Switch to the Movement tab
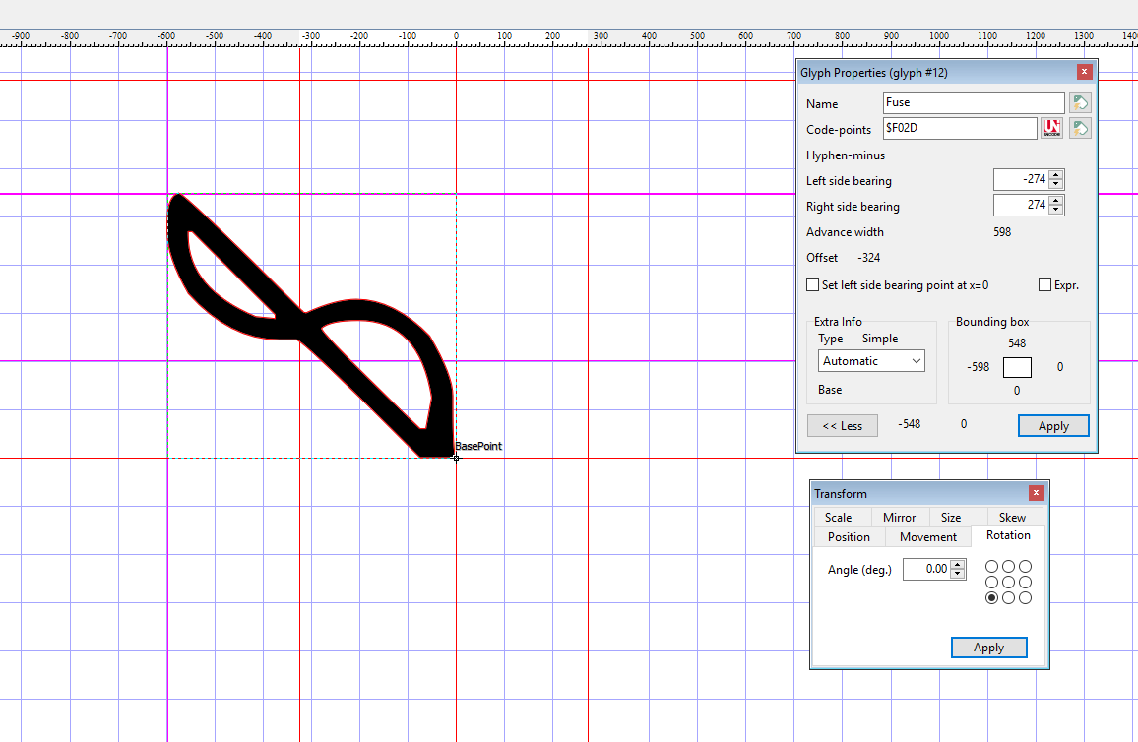This screenshot has width=1138, height=742. [x=928, y=536]
